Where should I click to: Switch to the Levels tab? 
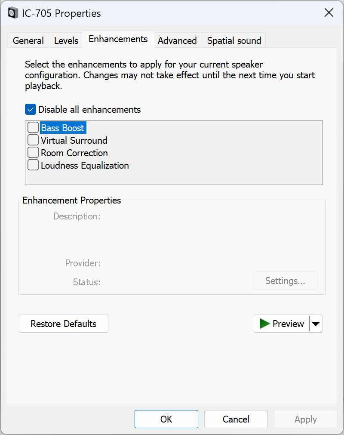coord(66,40)
